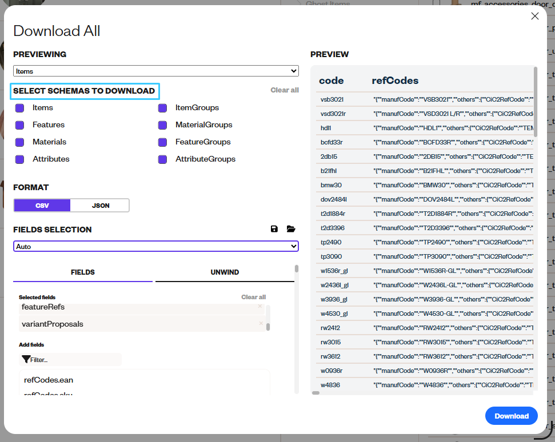Click the fields panel vertical scrollbar
The image size is (555, 442).
[297, 269]
